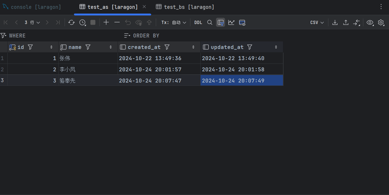Toggle the view options eye icon

(370, 22)
